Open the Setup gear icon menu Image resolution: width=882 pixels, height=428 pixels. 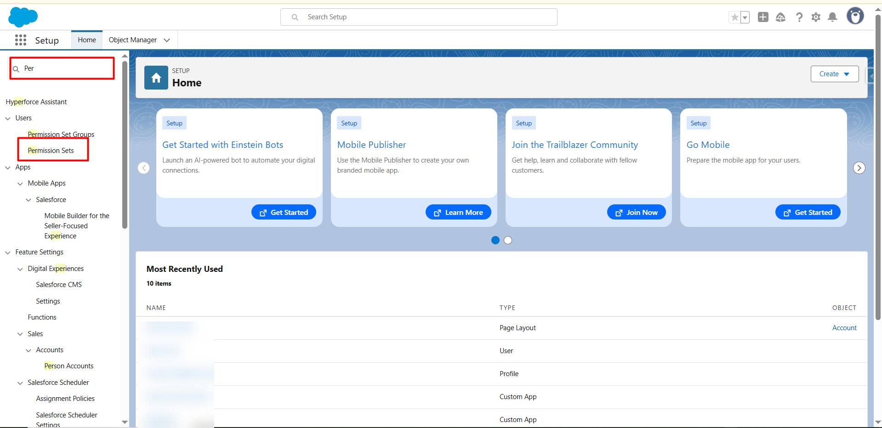[816, 17]
